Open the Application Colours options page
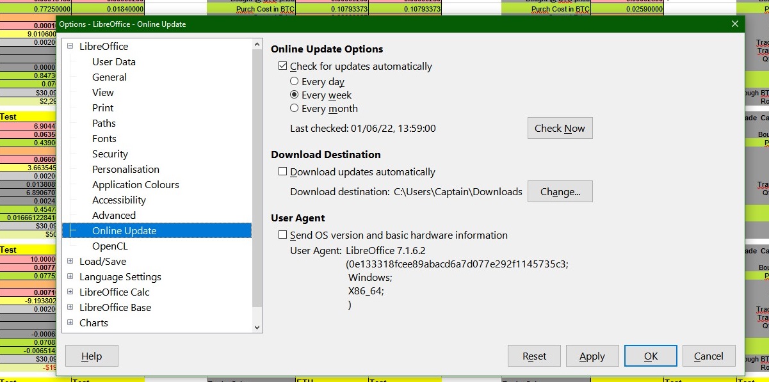This screenshot has height=382, width=769. tap(136, 184)
